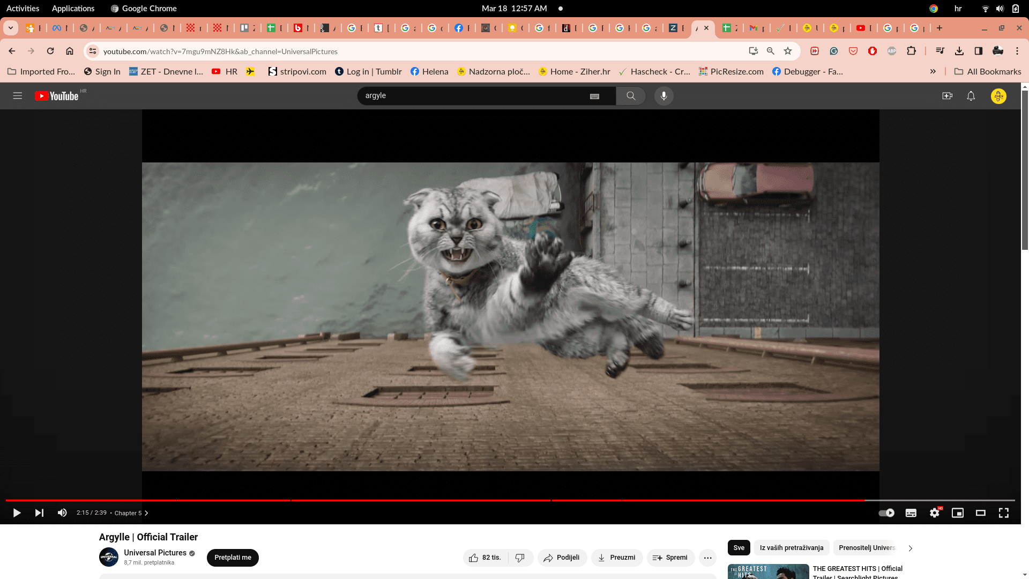View site information icon
Image resolution: width=1029 pixels, height=579 pixels.
click(x=93, y=51)
